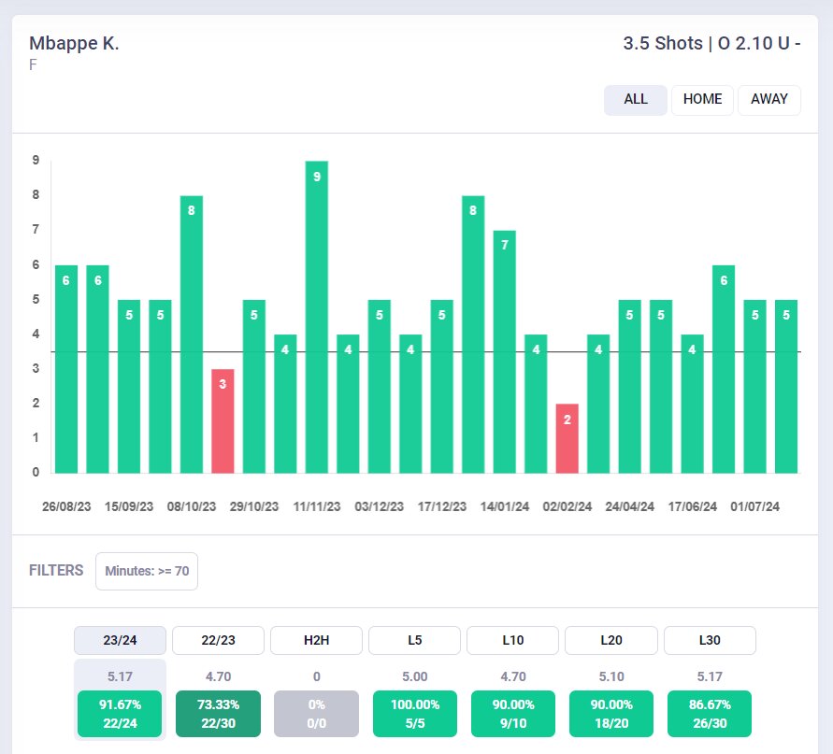Show the L5 last five games tab
833x754 pixels.
[x=414, y=640]
